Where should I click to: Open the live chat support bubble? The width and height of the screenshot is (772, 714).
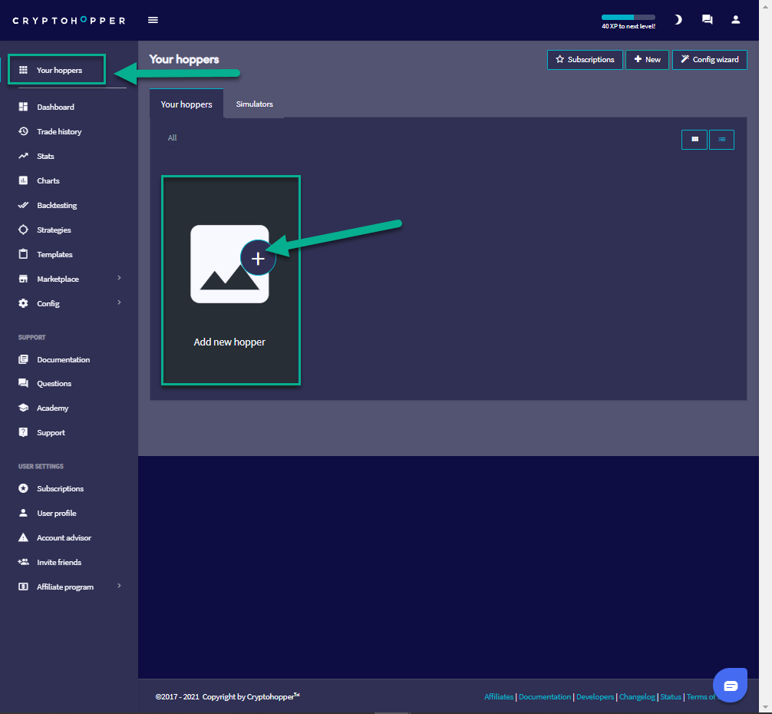(730, 686)
